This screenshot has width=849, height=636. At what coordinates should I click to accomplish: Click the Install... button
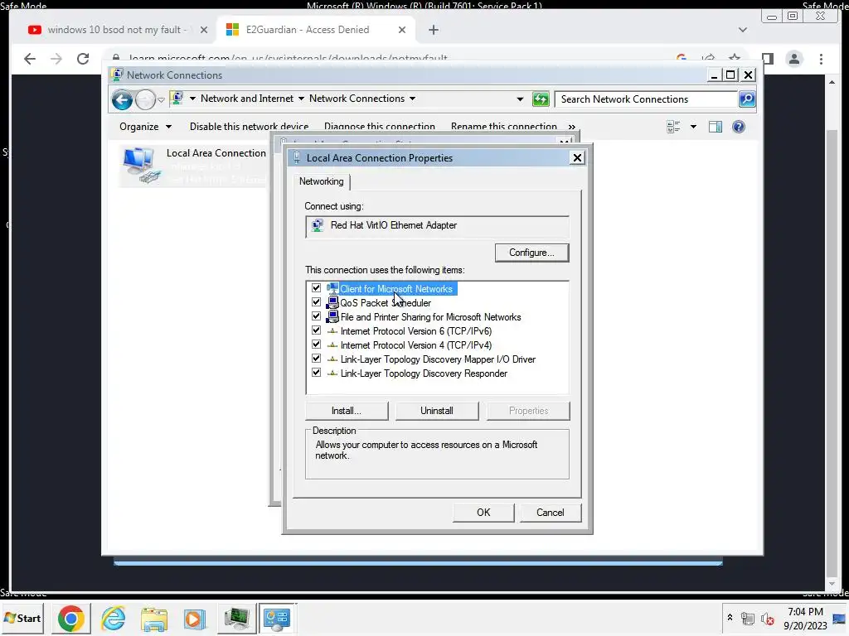(347, 411)
